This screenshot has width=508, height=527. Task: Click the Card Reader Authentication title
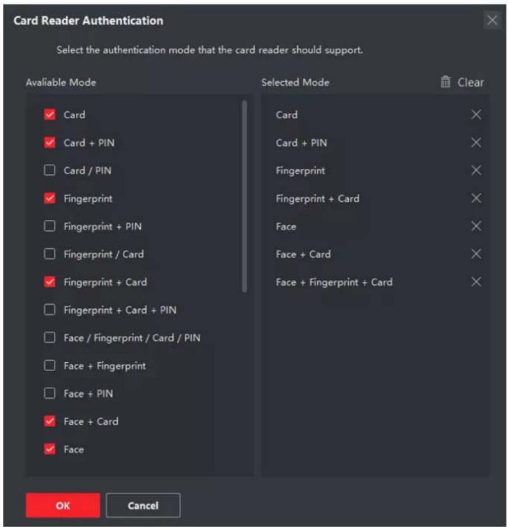click(x=89, y=21)
